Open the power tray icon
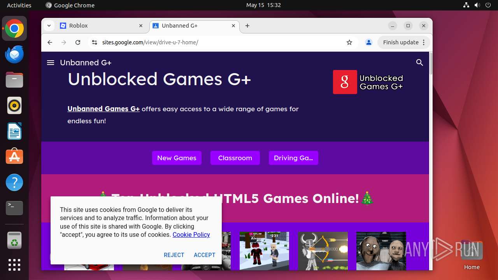 pyautogui.click(x=488, y=5)
